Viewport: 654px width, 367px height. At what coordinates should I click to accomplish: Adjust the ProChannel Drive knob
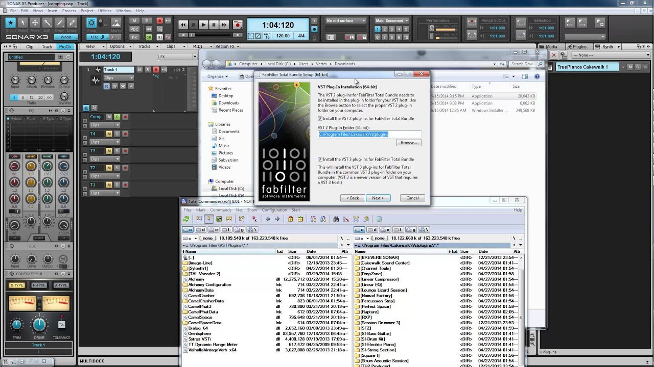coord(39,325)
